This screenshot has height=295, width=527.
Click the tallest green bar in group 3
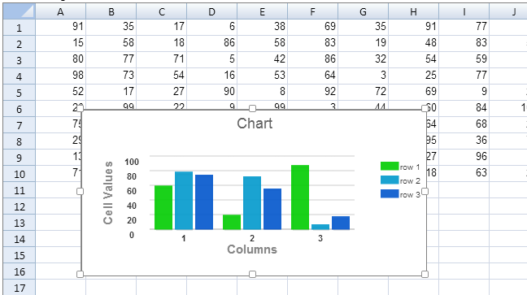(x=300, y=197)
